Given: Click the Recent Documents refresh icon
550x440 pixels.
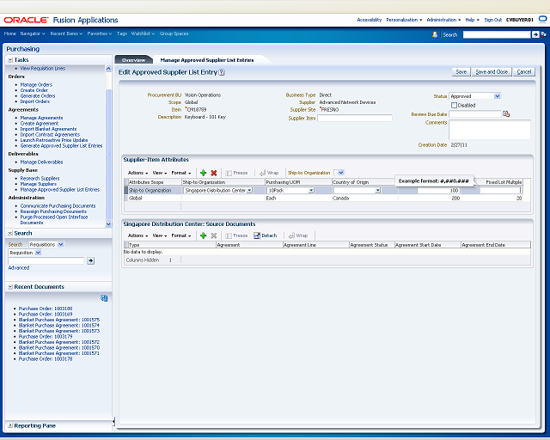Looking at the screenshot, I should (104, 298).
